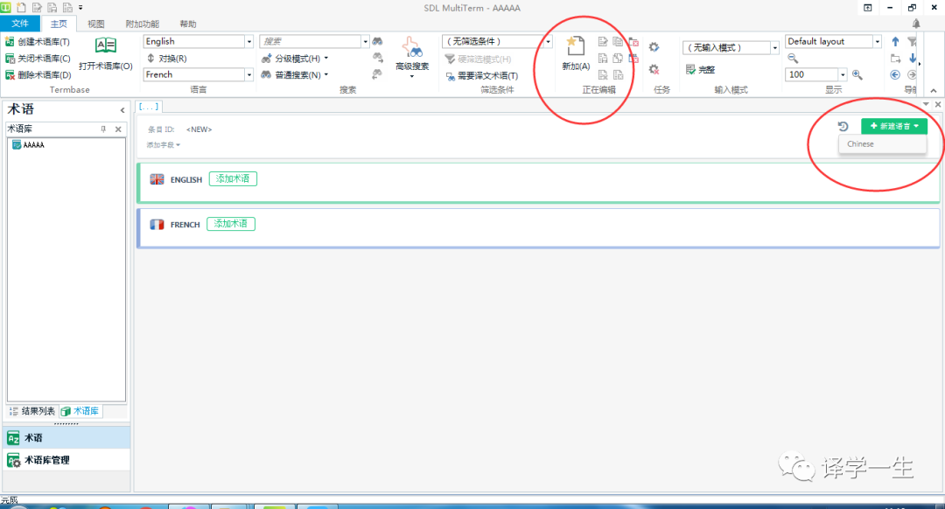
Task: Click the binoculars search icon beside the search box
Action: [377, 42]
